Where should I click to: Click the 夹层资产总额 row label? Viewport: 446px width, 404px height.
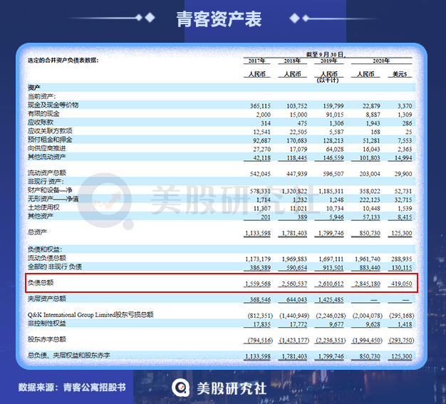tap(46, 299)
